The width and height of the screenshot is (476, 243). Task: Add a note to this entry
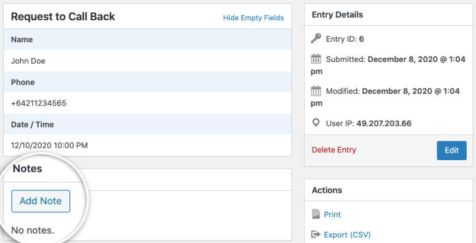[x=41, y=201]
